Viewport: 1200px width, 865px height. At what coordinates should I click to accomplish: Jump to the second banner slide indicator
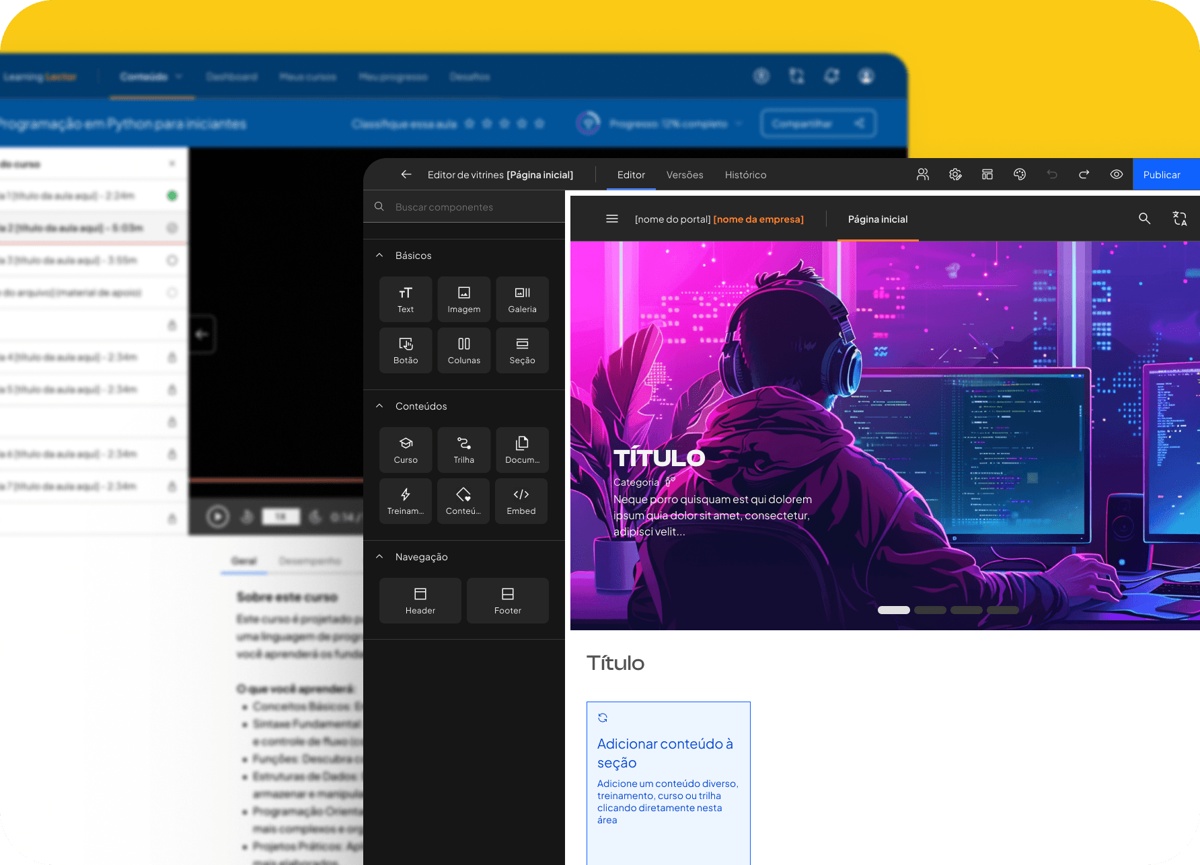click(x=930, y=610)
